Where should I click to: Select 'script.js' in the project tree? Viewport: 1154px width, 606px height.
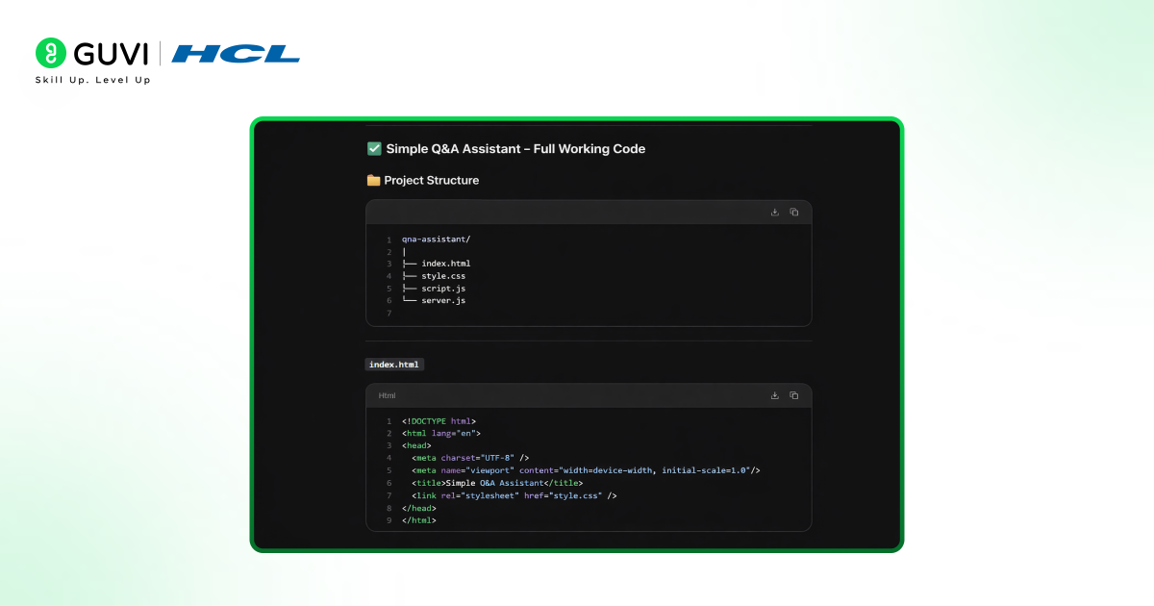(443, 289)
